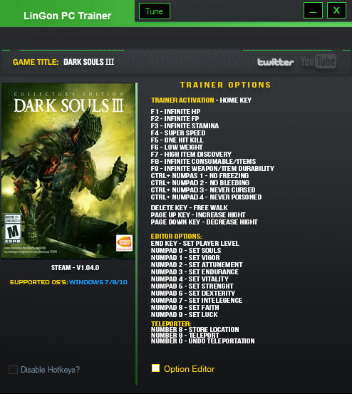The width and height of the screenshot is (352, 394).
Task: Close the trainer with the X button
Action: point(336,10)
